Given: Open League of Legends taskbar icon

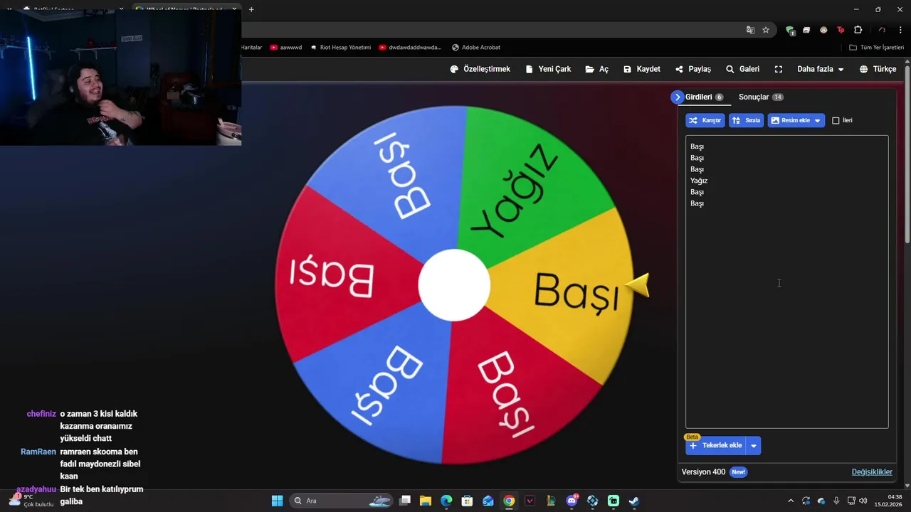Looking at the screenshot, I should click(551, 501).
